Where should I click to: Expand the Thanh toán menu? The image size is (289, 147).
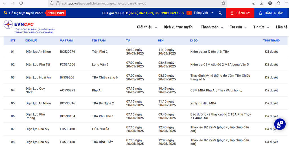pos(212,27)
